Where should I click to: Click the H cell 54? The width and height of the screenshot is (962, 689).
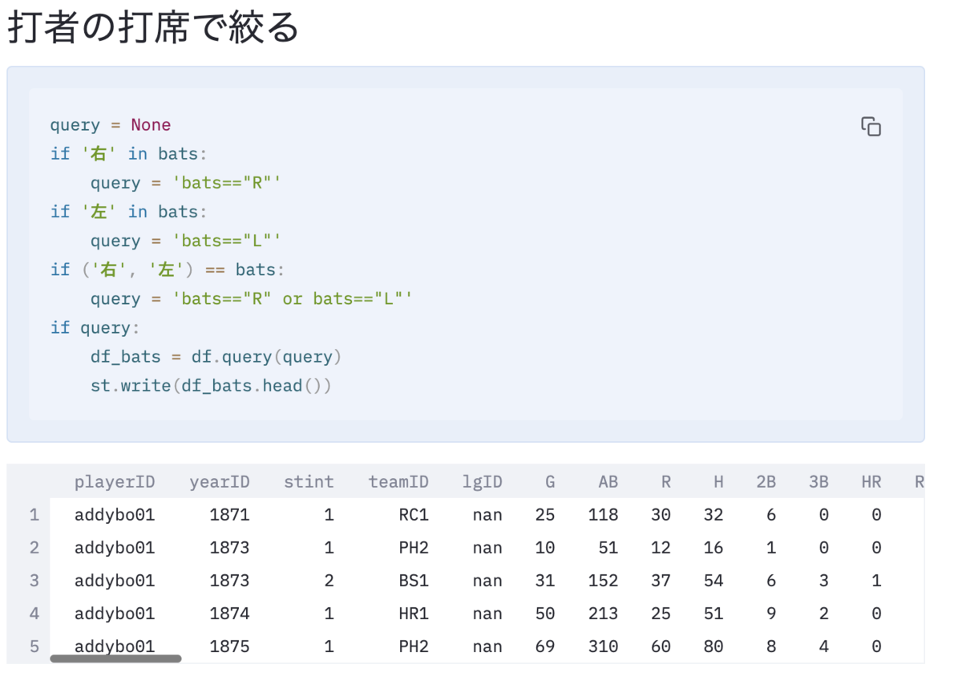(x=713, y=581)
